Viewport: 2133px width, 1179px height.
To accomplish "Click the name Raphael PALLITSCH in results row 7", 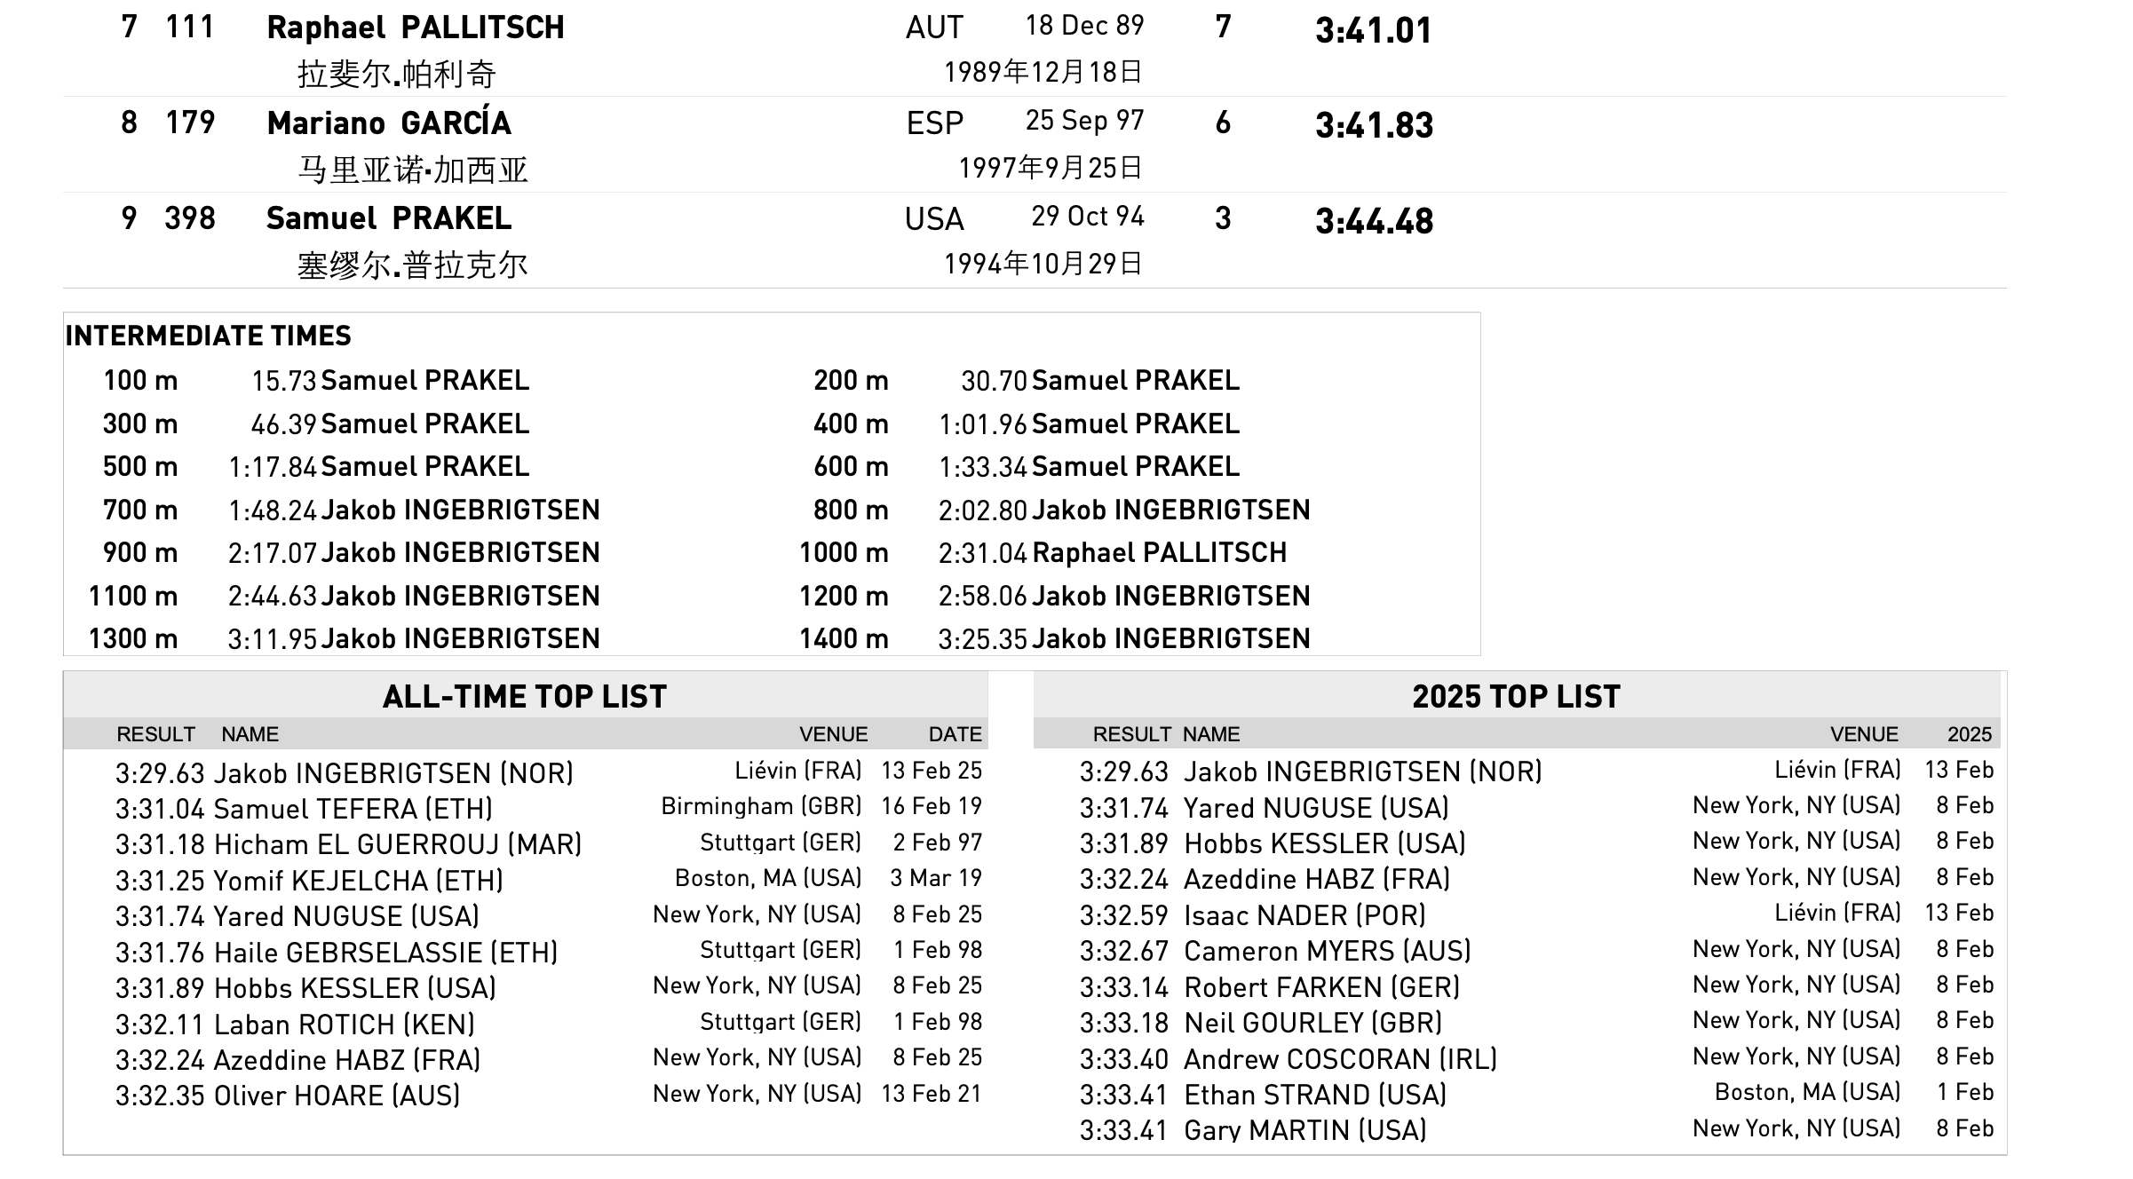I will (415, 28).
